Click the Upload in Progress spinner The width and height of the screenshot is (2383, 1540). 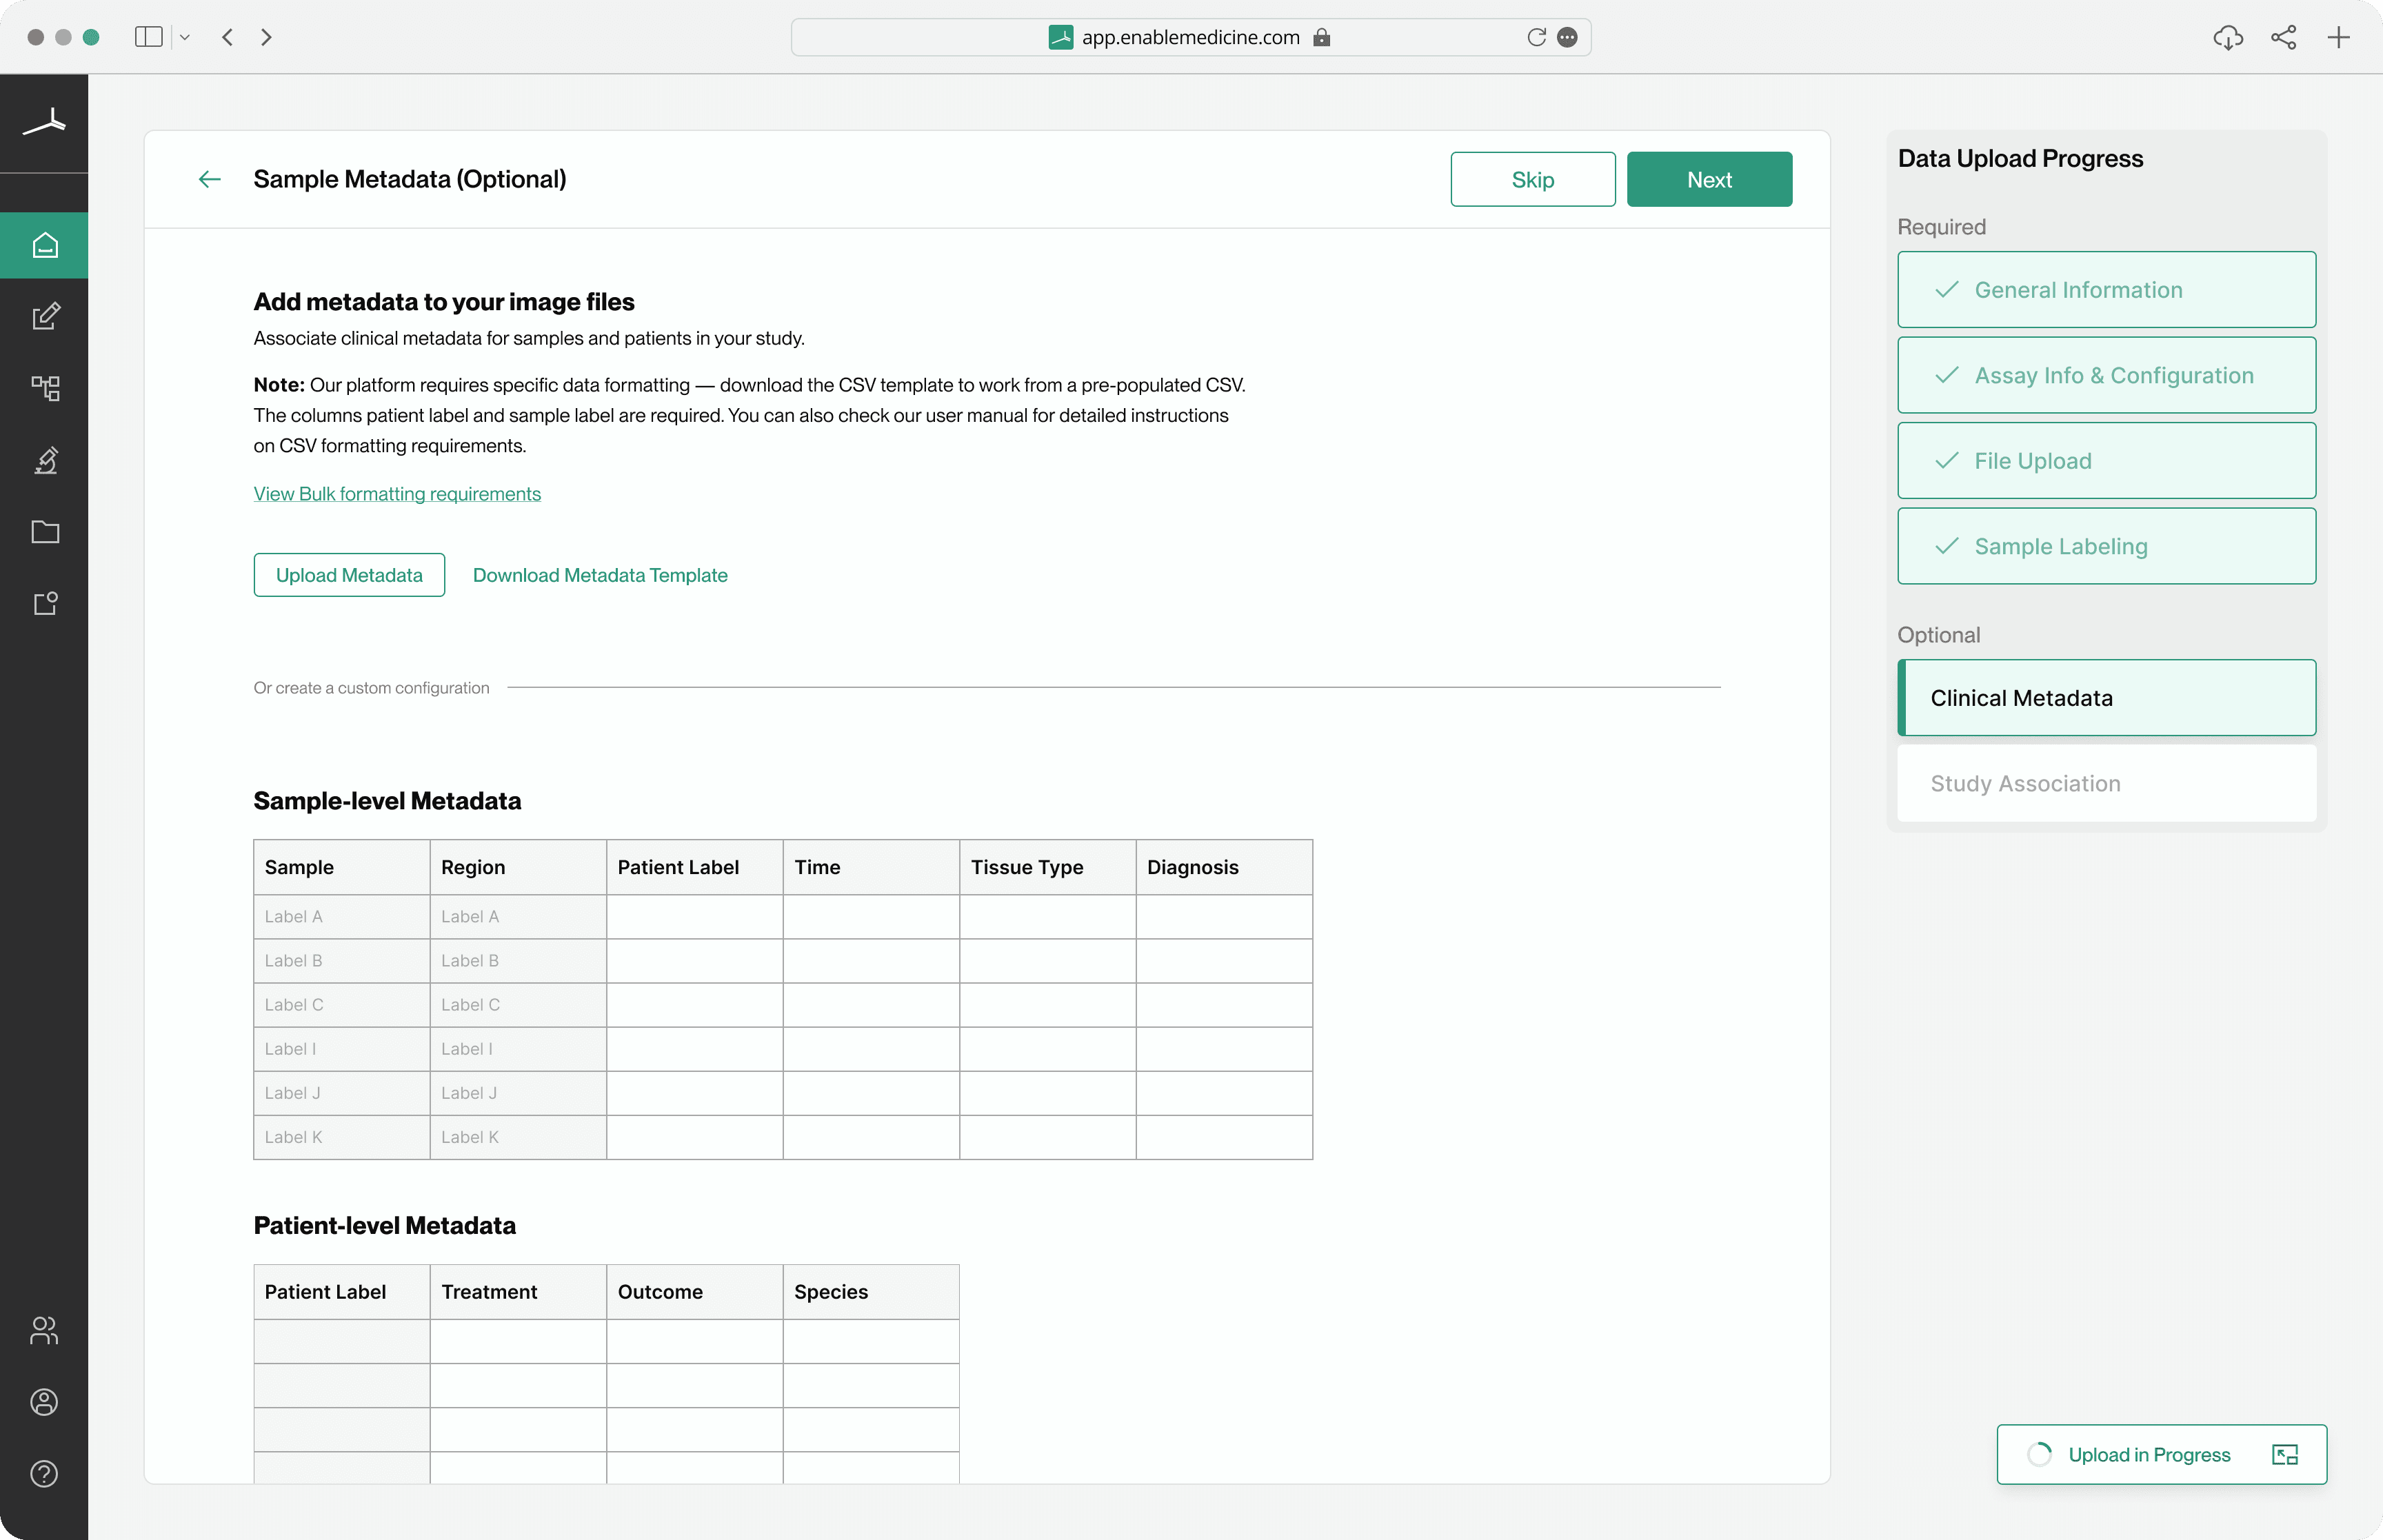coord(2039,1454)
